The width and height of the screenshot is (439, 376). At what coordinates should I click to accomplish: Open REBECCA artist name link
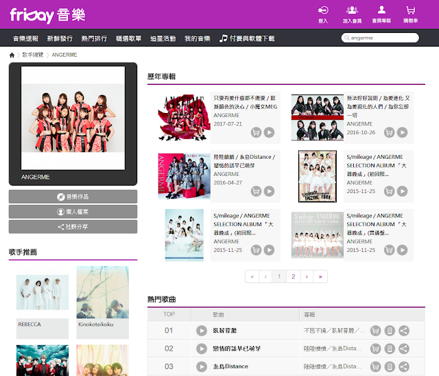click(29, 324)
